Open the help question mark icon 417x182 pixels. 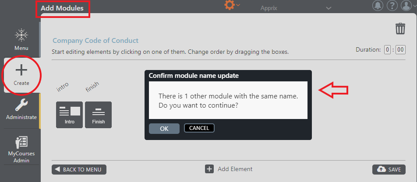pyautogui.click(x=392, y=6)
